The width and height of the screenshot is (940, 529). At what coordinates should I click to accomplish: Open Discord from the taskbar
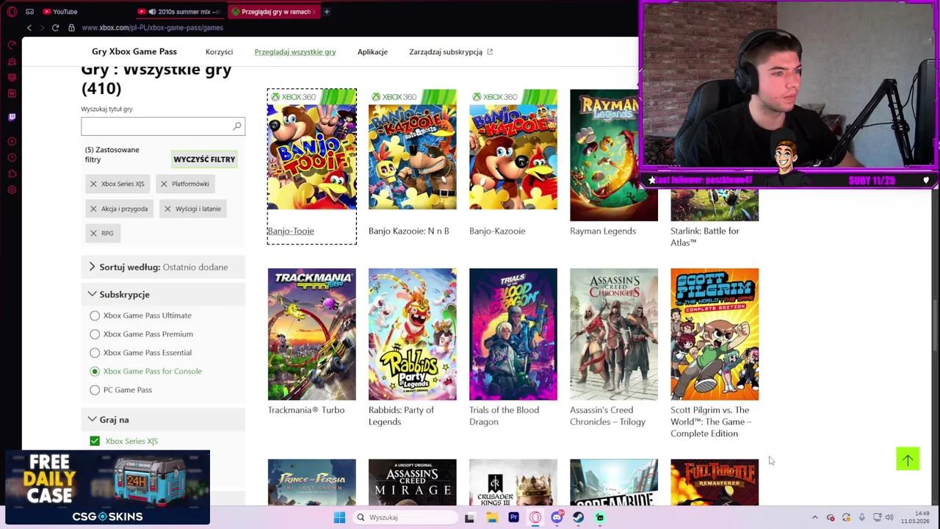pos(557,517)
